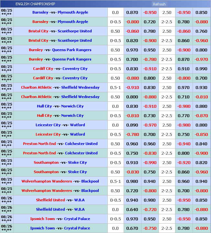Select 0.710 odds in Charlton Athletic row

(184, 97)
